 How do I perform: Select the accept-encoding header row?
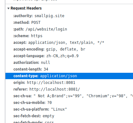pyautogui.click(x=69, y=49)
